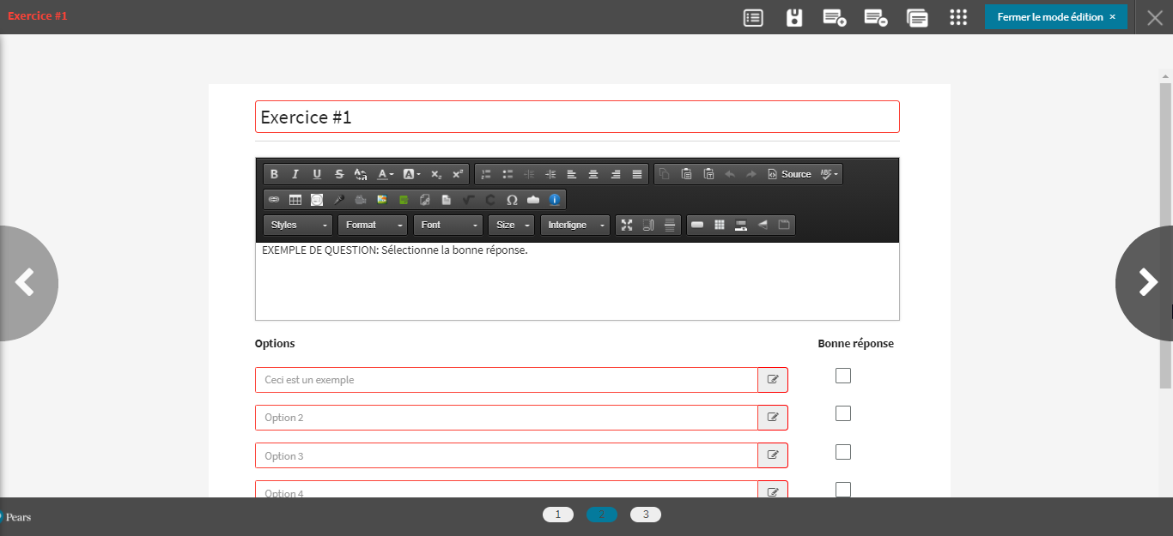Click the add page icon

[834, 17]
